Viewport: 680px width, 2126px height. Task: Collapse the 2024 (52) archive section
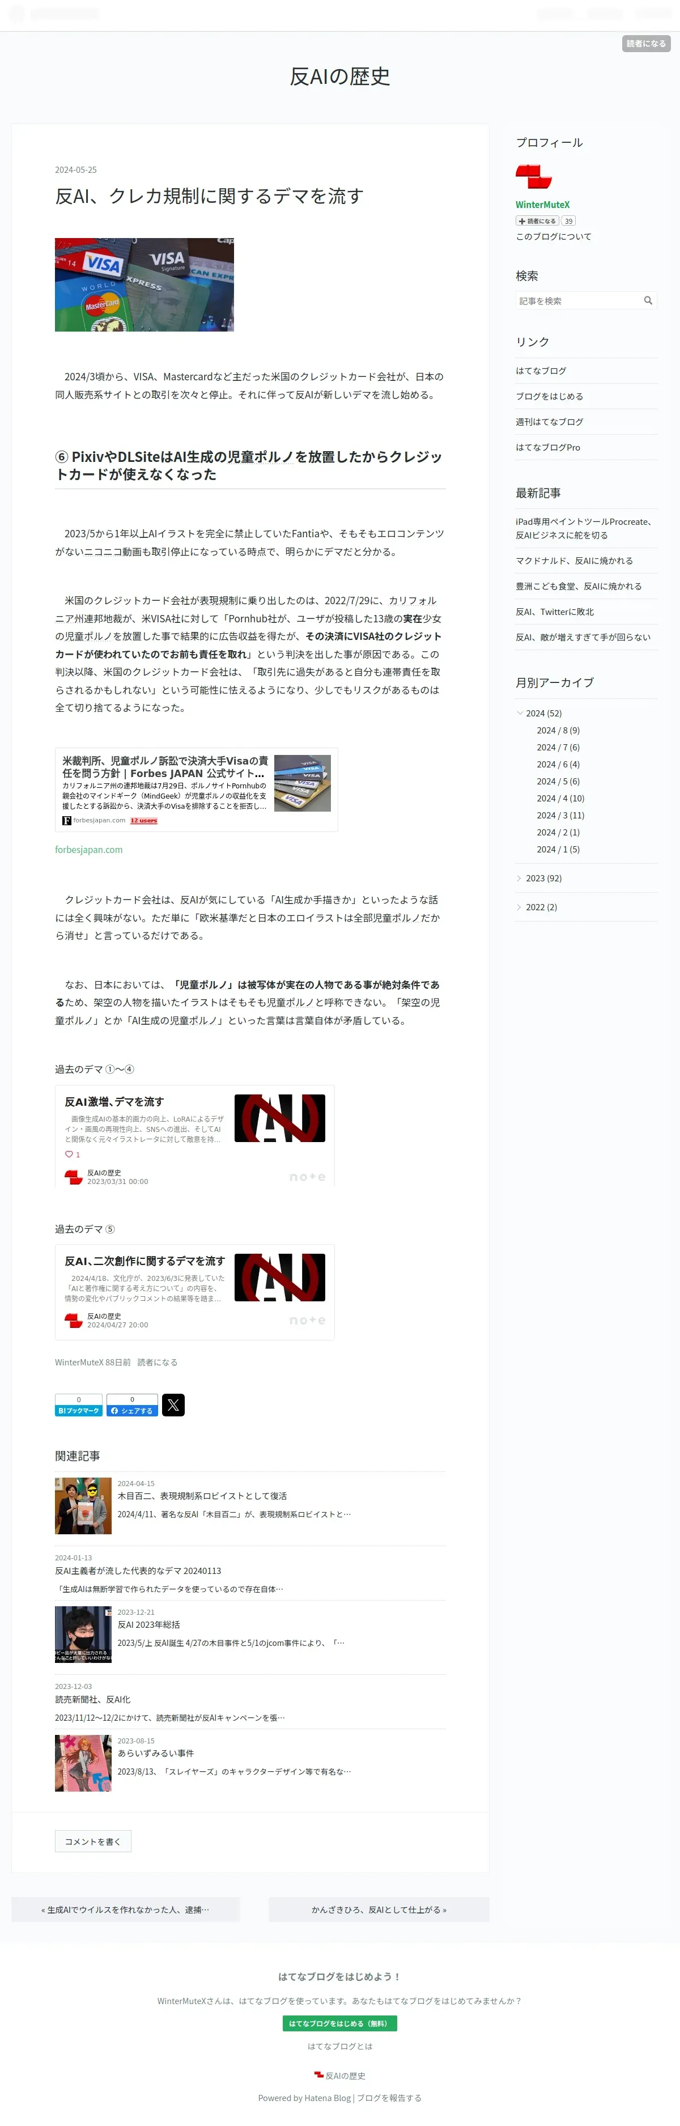[520, 713]
